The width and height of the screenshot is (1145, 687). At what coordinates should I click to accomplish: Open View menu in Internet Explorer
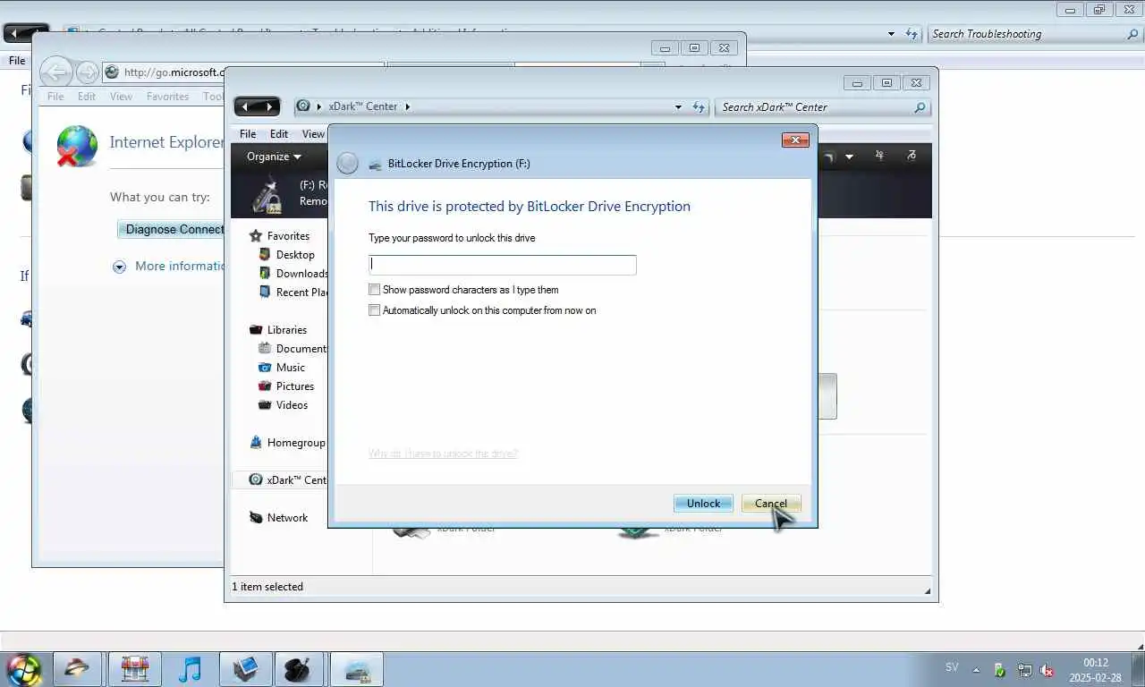(121, 97)
